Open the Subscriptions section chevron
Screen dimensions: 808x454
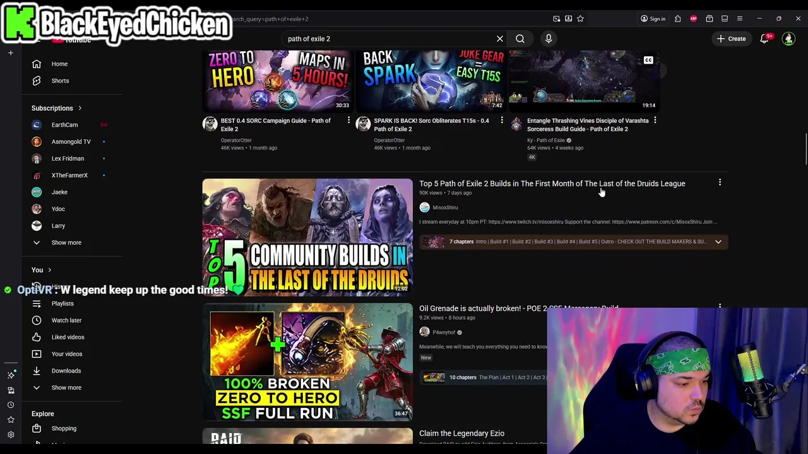coord(80,108)
